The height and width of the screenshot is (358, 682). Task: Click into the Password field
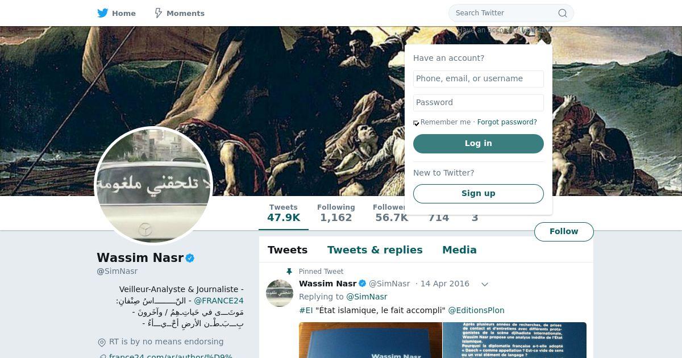coord(479,103)
